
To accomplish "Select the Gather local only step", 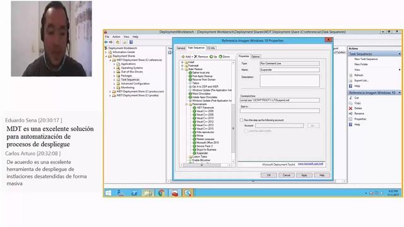I will (x=201, y=73).
